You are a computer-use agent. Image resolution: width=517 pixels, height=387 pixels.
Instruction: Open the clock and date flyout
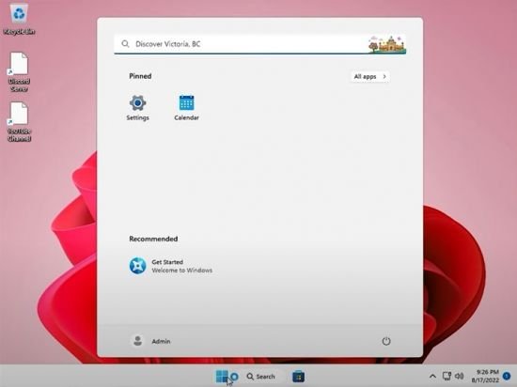[x=485, y=376]
